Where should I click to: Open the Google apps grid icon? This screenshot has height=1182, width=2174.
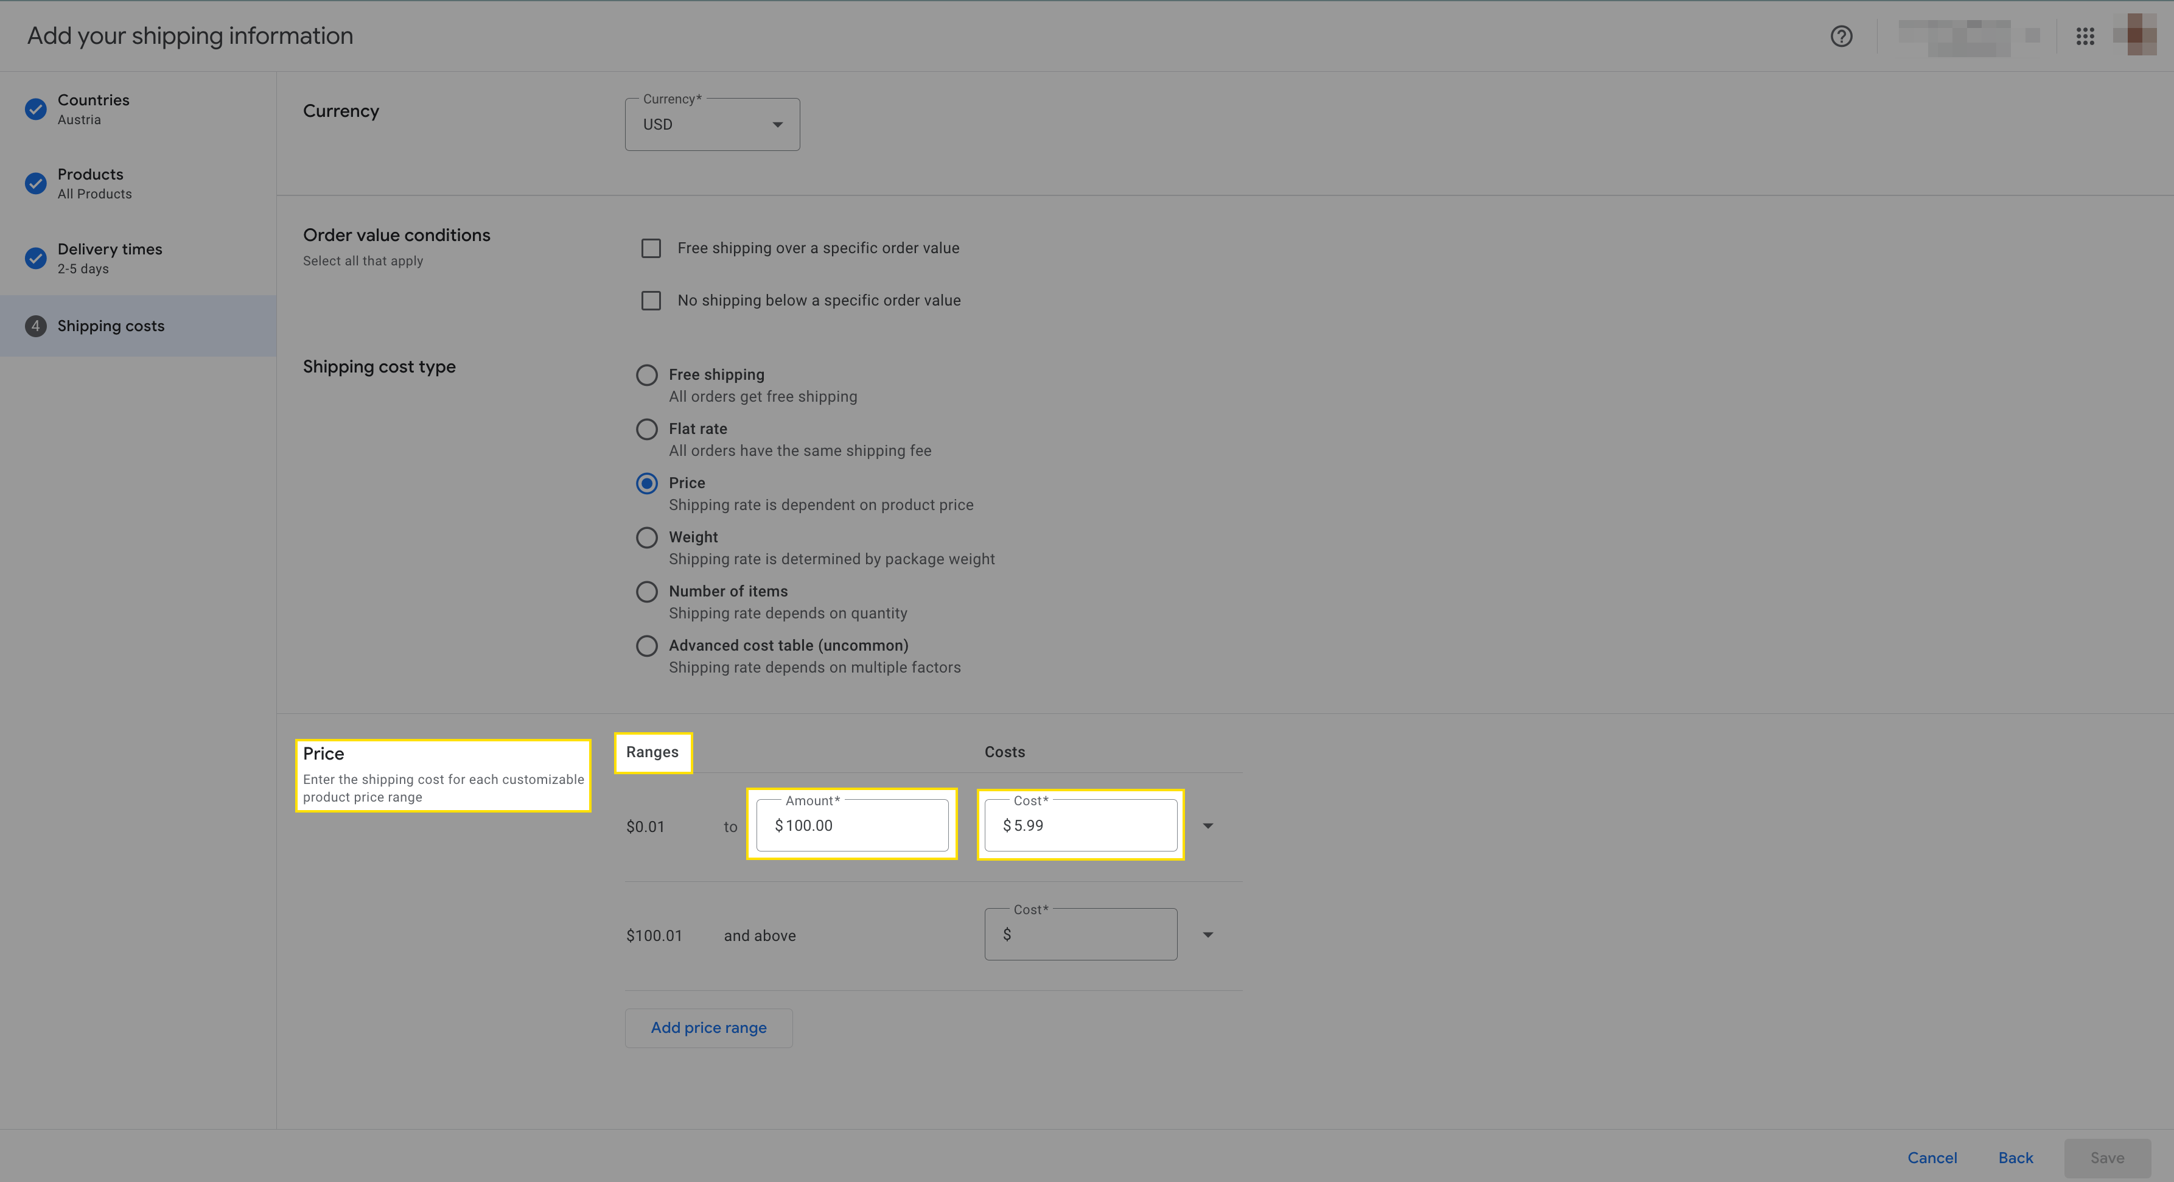click(x=2085, y=37)
